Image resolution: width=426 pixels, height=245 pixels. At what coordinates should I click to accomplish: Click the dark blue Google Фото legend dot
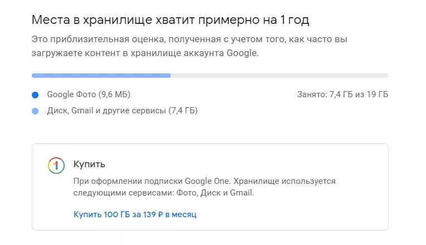(x=35, y=95)
